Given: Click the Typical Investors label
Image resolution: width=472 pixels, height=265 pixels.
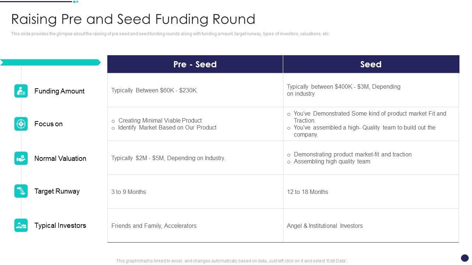Looking at the screenshot, I should [x=60, y=225].
